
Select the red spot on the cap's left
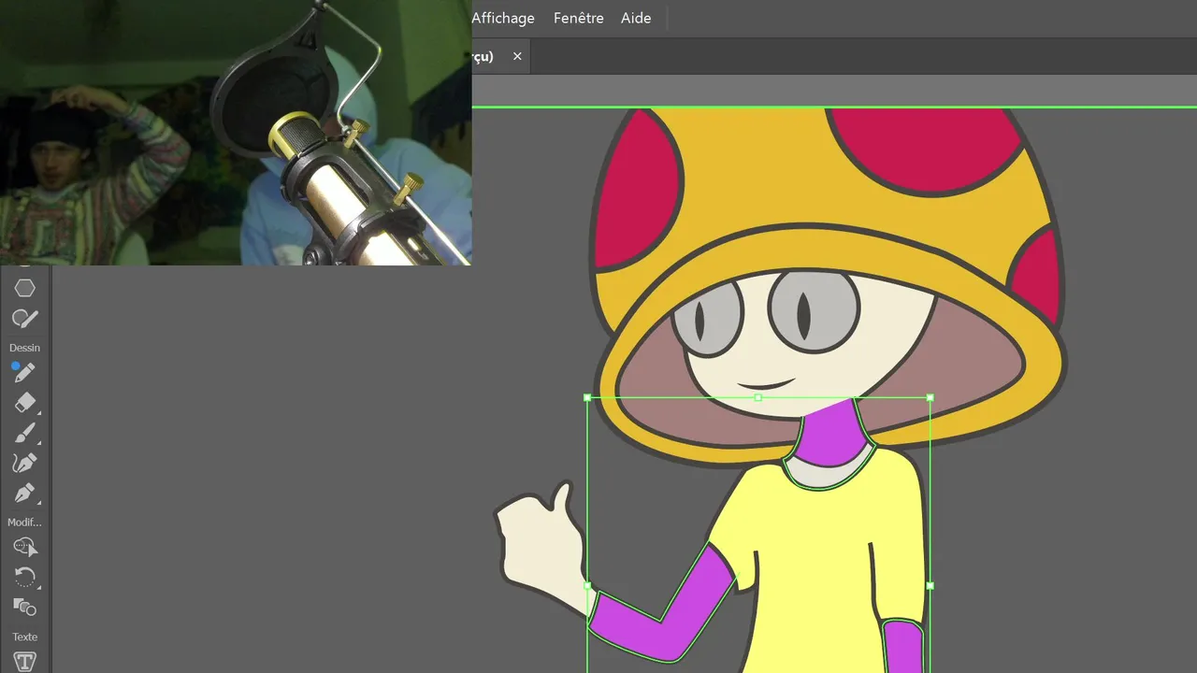coord(636,192)
